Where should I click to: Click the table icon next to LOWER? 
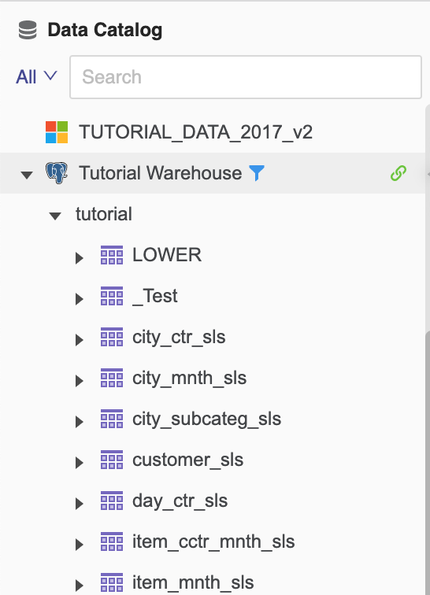(x=112, y=255)
